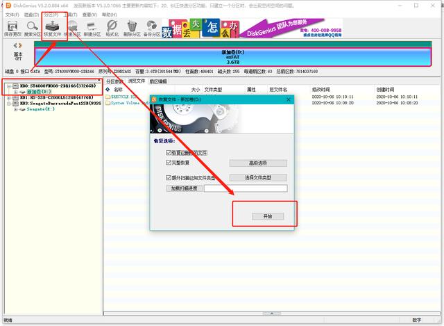The width and height of the screenshot is (444, 326).
Task: Click the 快速分区 quick partition icon
Action: [x=72, y=26]
